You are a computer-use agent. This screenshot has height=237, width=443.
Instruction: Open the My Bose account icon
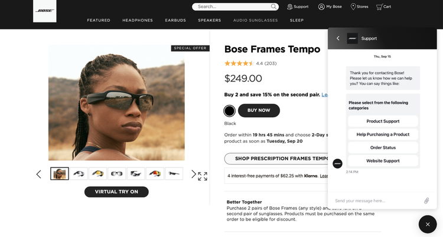(321, 6)
